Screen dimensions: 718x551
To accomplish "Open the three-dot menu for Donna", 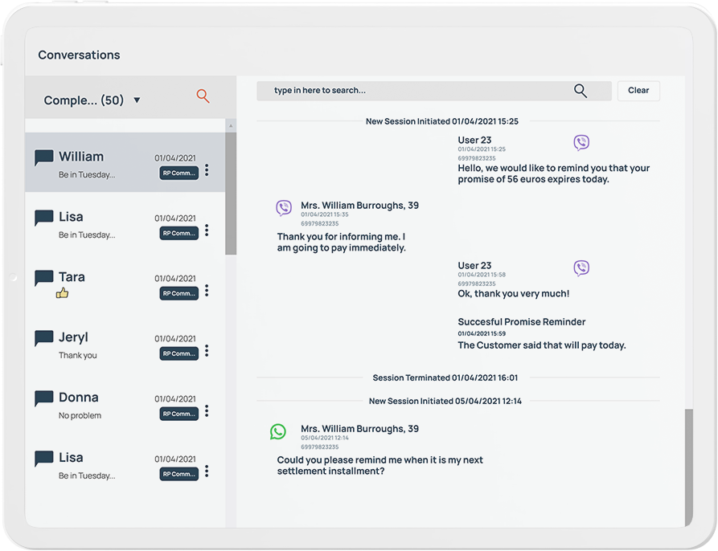I will click(x=207, y=411).
